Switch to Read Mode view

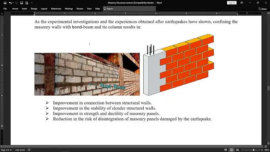tap(226, 150)
